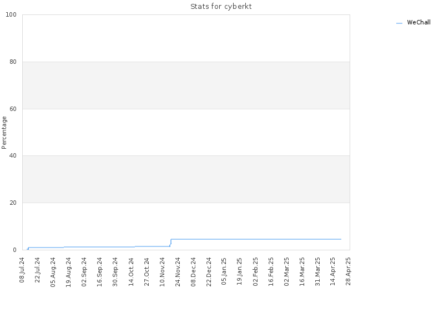Click the 24.Nov.24 x-axis date label
The width and height of the screenshot is (444, 333).
pos(178,272)
